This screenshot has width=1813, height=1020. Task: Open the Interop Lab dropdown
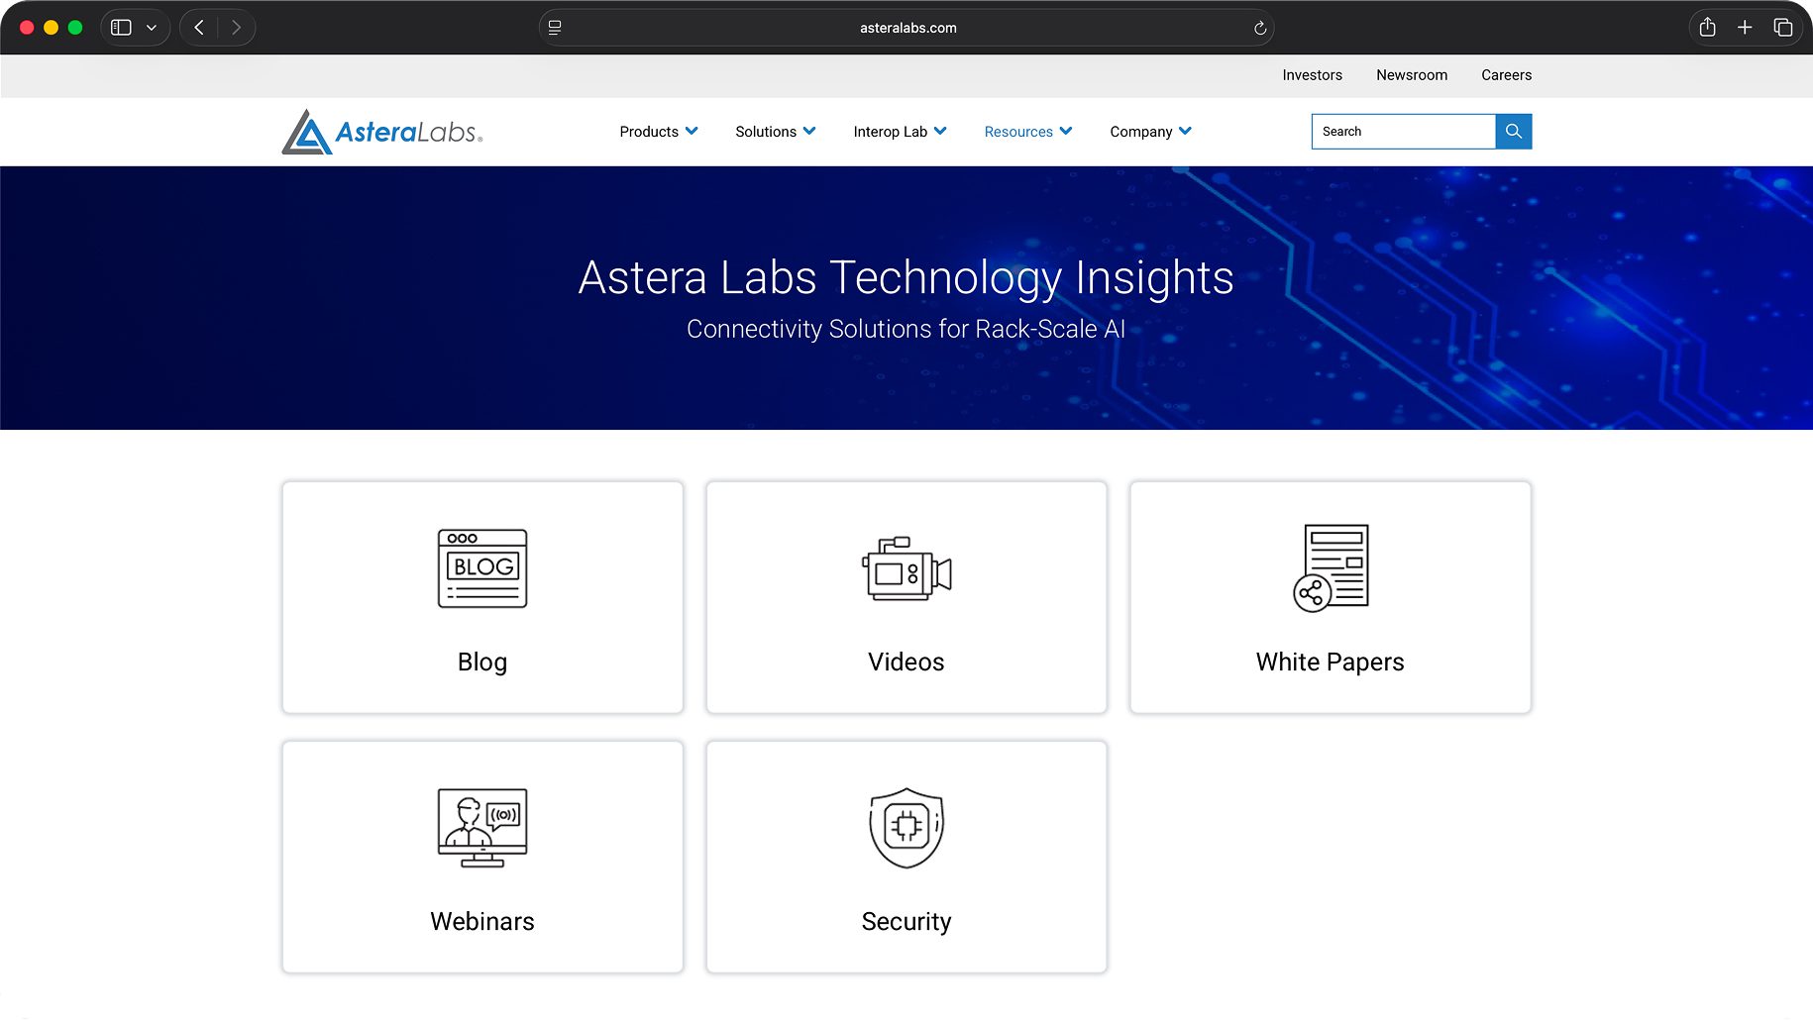point(900,132)
